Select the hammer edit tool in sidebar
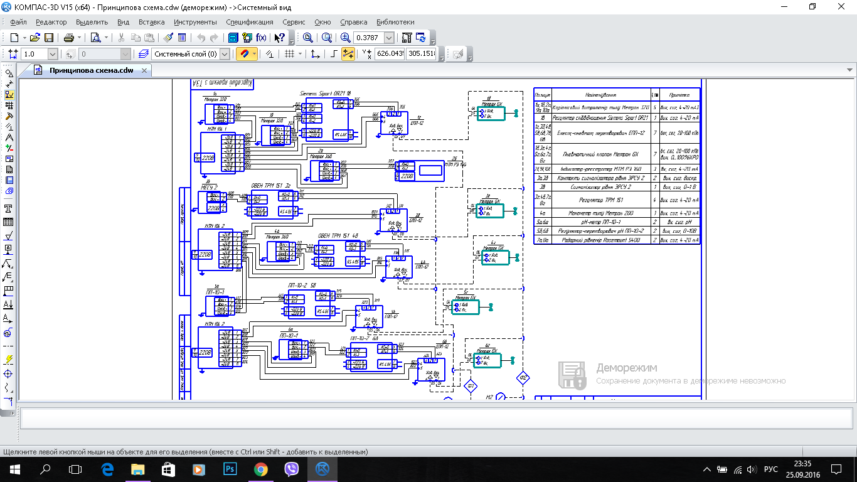This screenshot has height=482, width=857. [x=9, y=115]
